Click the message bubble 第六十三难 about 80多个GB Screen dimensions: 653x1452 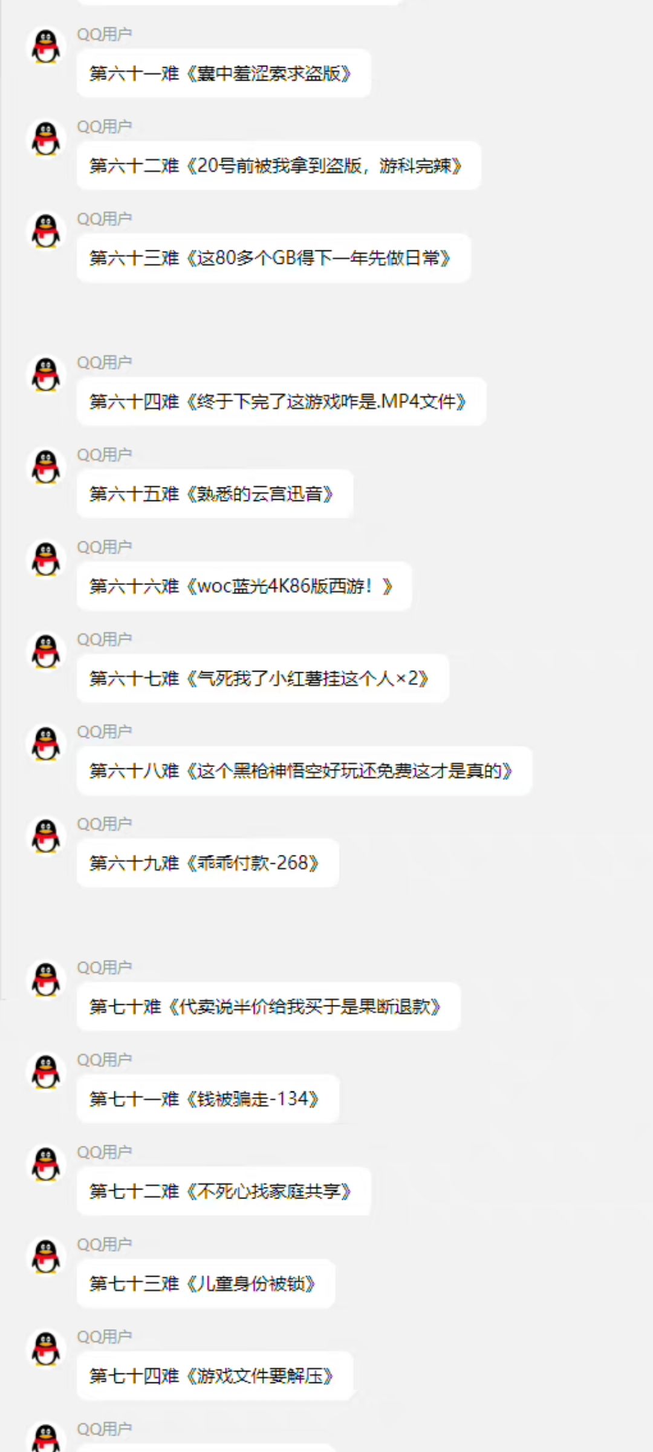pos(273,258)
